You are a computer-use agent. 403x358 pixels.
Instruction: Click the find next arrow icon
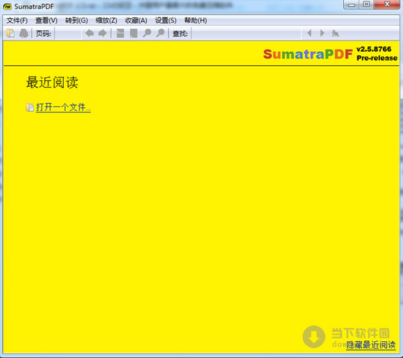point(322,34)
